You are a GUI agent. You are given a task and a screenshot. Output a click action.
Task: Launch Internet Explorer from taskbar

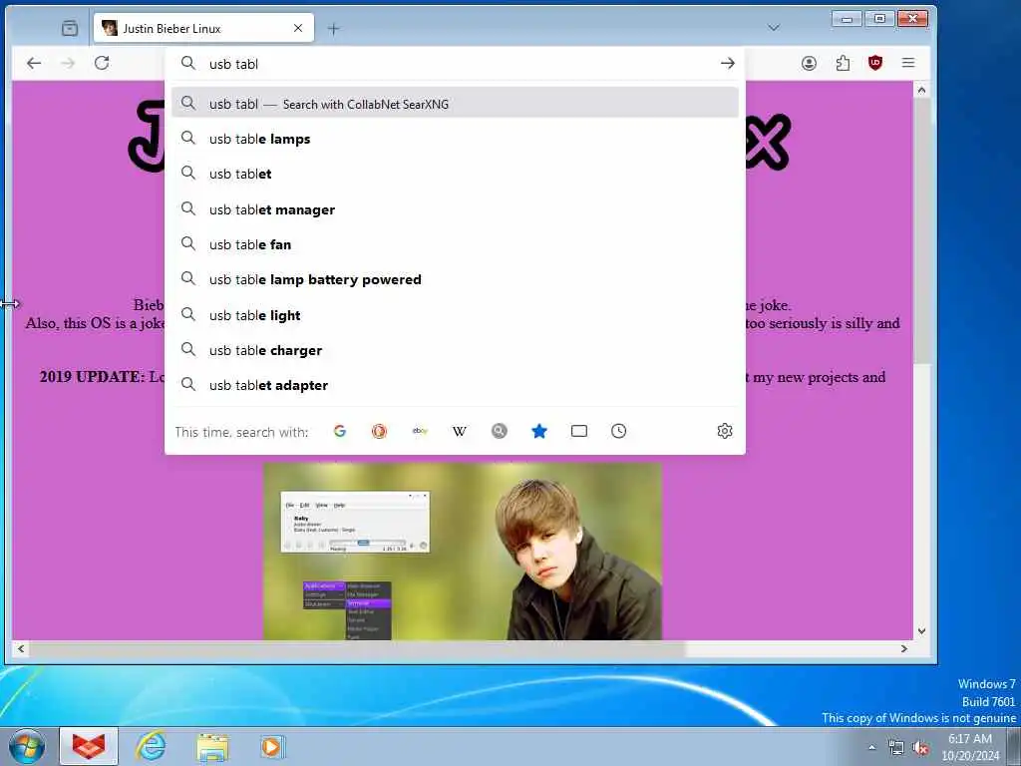pyautogui.click(x=151, y=746)
